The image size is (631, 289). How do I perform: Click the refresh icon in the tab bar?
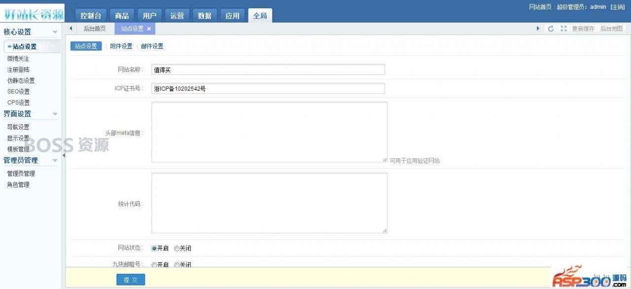(x=551, y=29)
